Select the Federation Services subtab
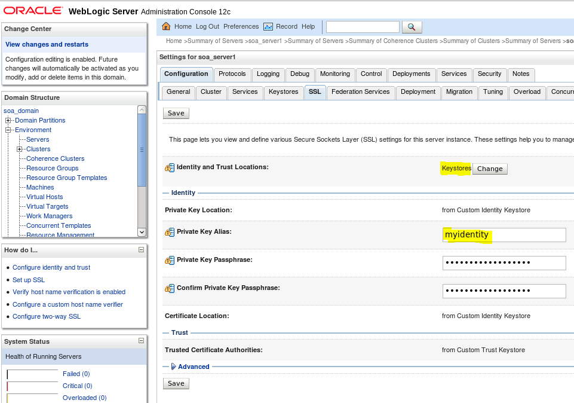Screen dimensions: 574x403 [361, 92]
